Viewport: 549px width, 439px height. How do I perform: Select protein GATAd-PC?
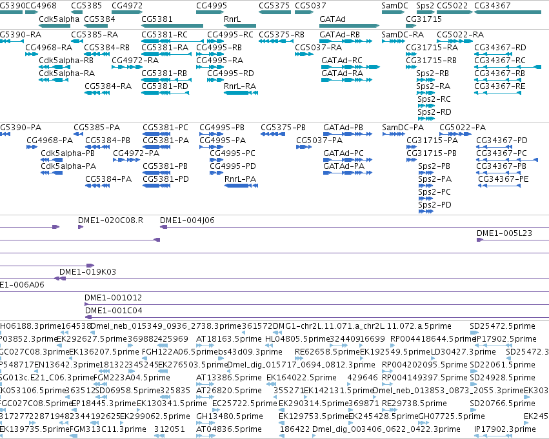point(347,160)
